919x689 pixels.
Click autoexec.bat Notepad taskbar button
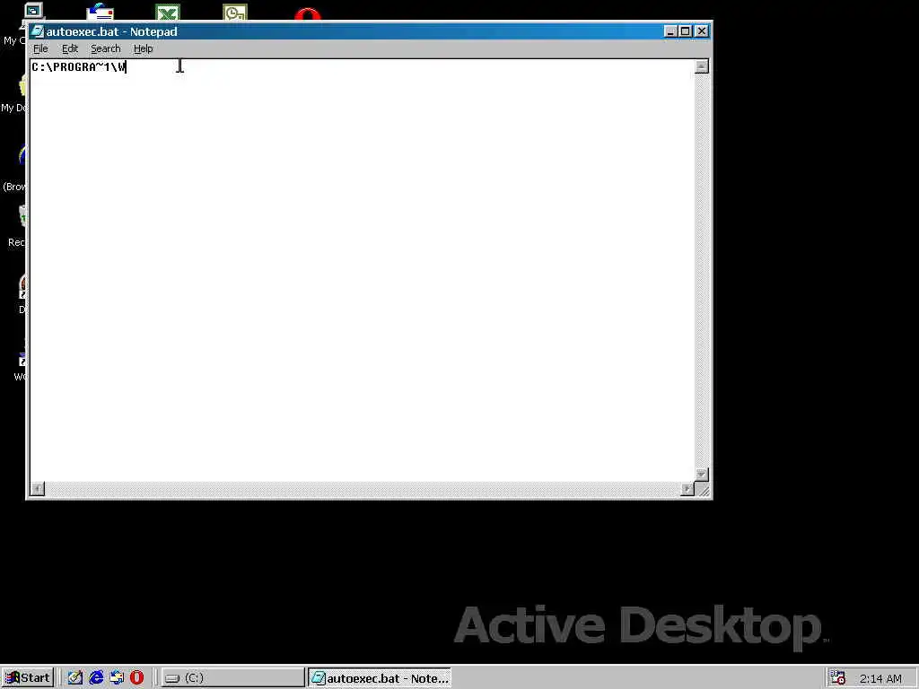(x=380, y=678)
